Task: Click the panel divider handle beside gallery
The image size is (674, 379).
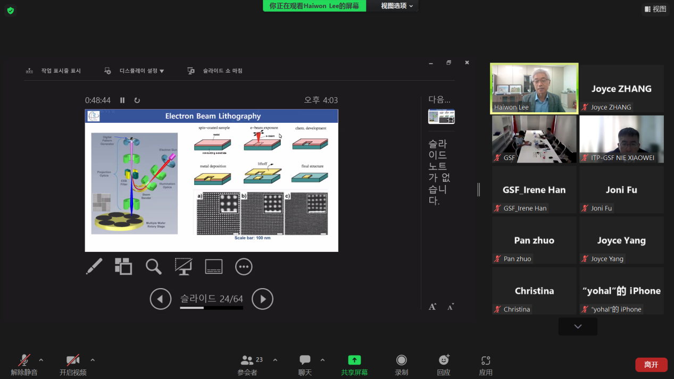Action: tap(478, 189)
